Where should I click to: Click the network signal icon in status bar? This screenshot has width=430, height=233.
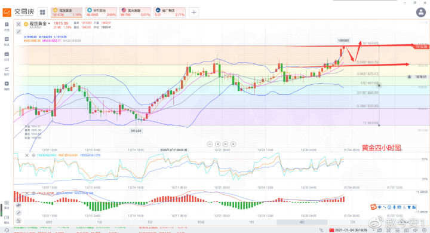pyautogui.click(x=321, y=230)
